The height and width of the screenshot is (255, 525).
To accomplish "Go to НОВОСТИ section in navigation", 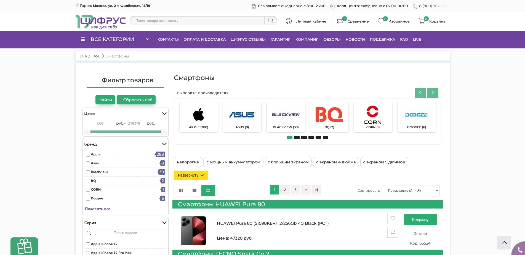I will tap(355, 39).
